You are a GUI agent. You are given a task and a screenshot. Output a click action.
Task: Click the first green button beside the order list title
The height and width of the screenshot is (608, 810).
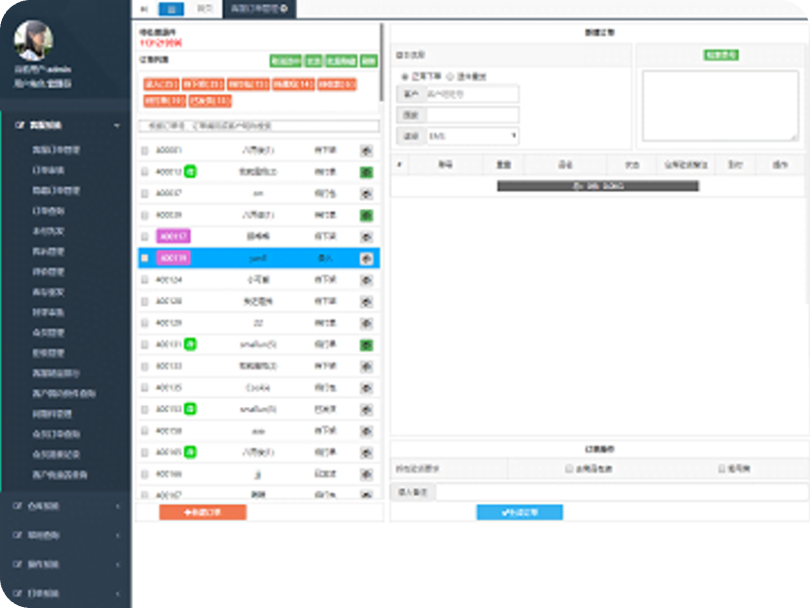pyautogui.click(x=285, y=60)
